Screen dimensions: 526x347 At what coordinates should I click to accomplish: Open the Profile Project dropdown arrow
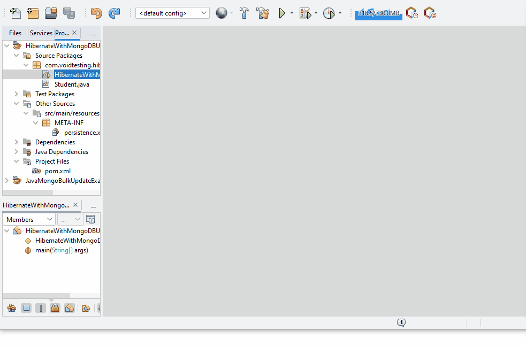(x=340, y=13)
